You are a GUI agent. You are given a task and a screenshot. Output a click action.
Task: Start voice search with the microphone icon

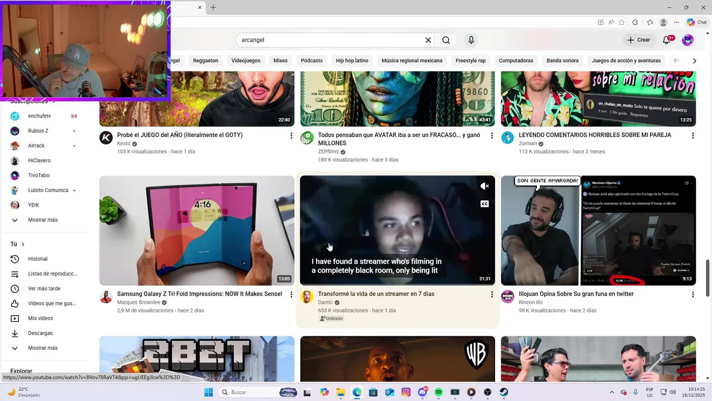(471, 40)
